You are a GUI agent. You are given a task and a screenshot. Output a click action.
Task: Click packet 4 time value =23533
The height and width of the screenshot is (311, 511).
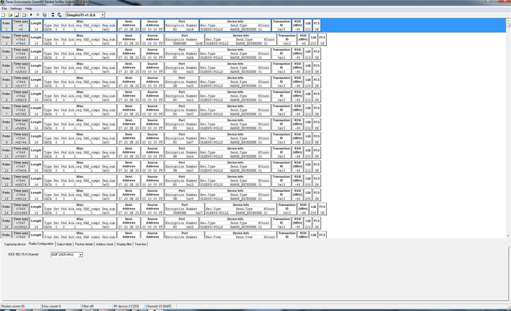[x=21, y=72]
